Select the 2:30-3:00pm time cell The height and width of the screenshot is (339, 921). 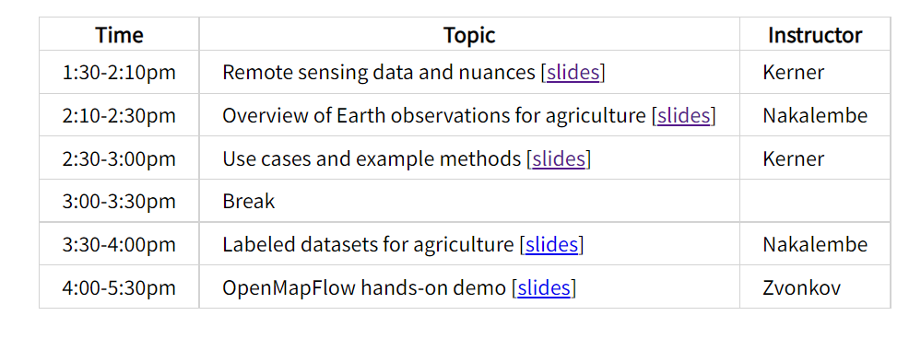[119, 158]
